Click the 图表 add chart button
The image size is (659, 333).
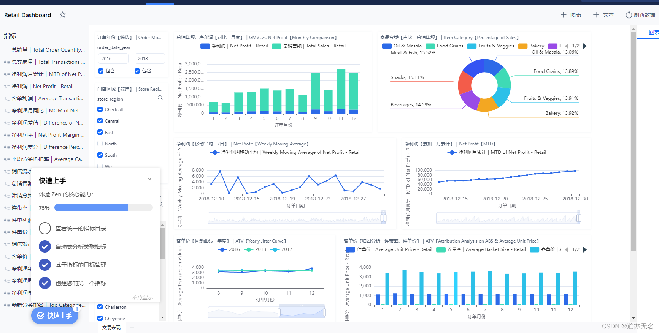[571, 15]
